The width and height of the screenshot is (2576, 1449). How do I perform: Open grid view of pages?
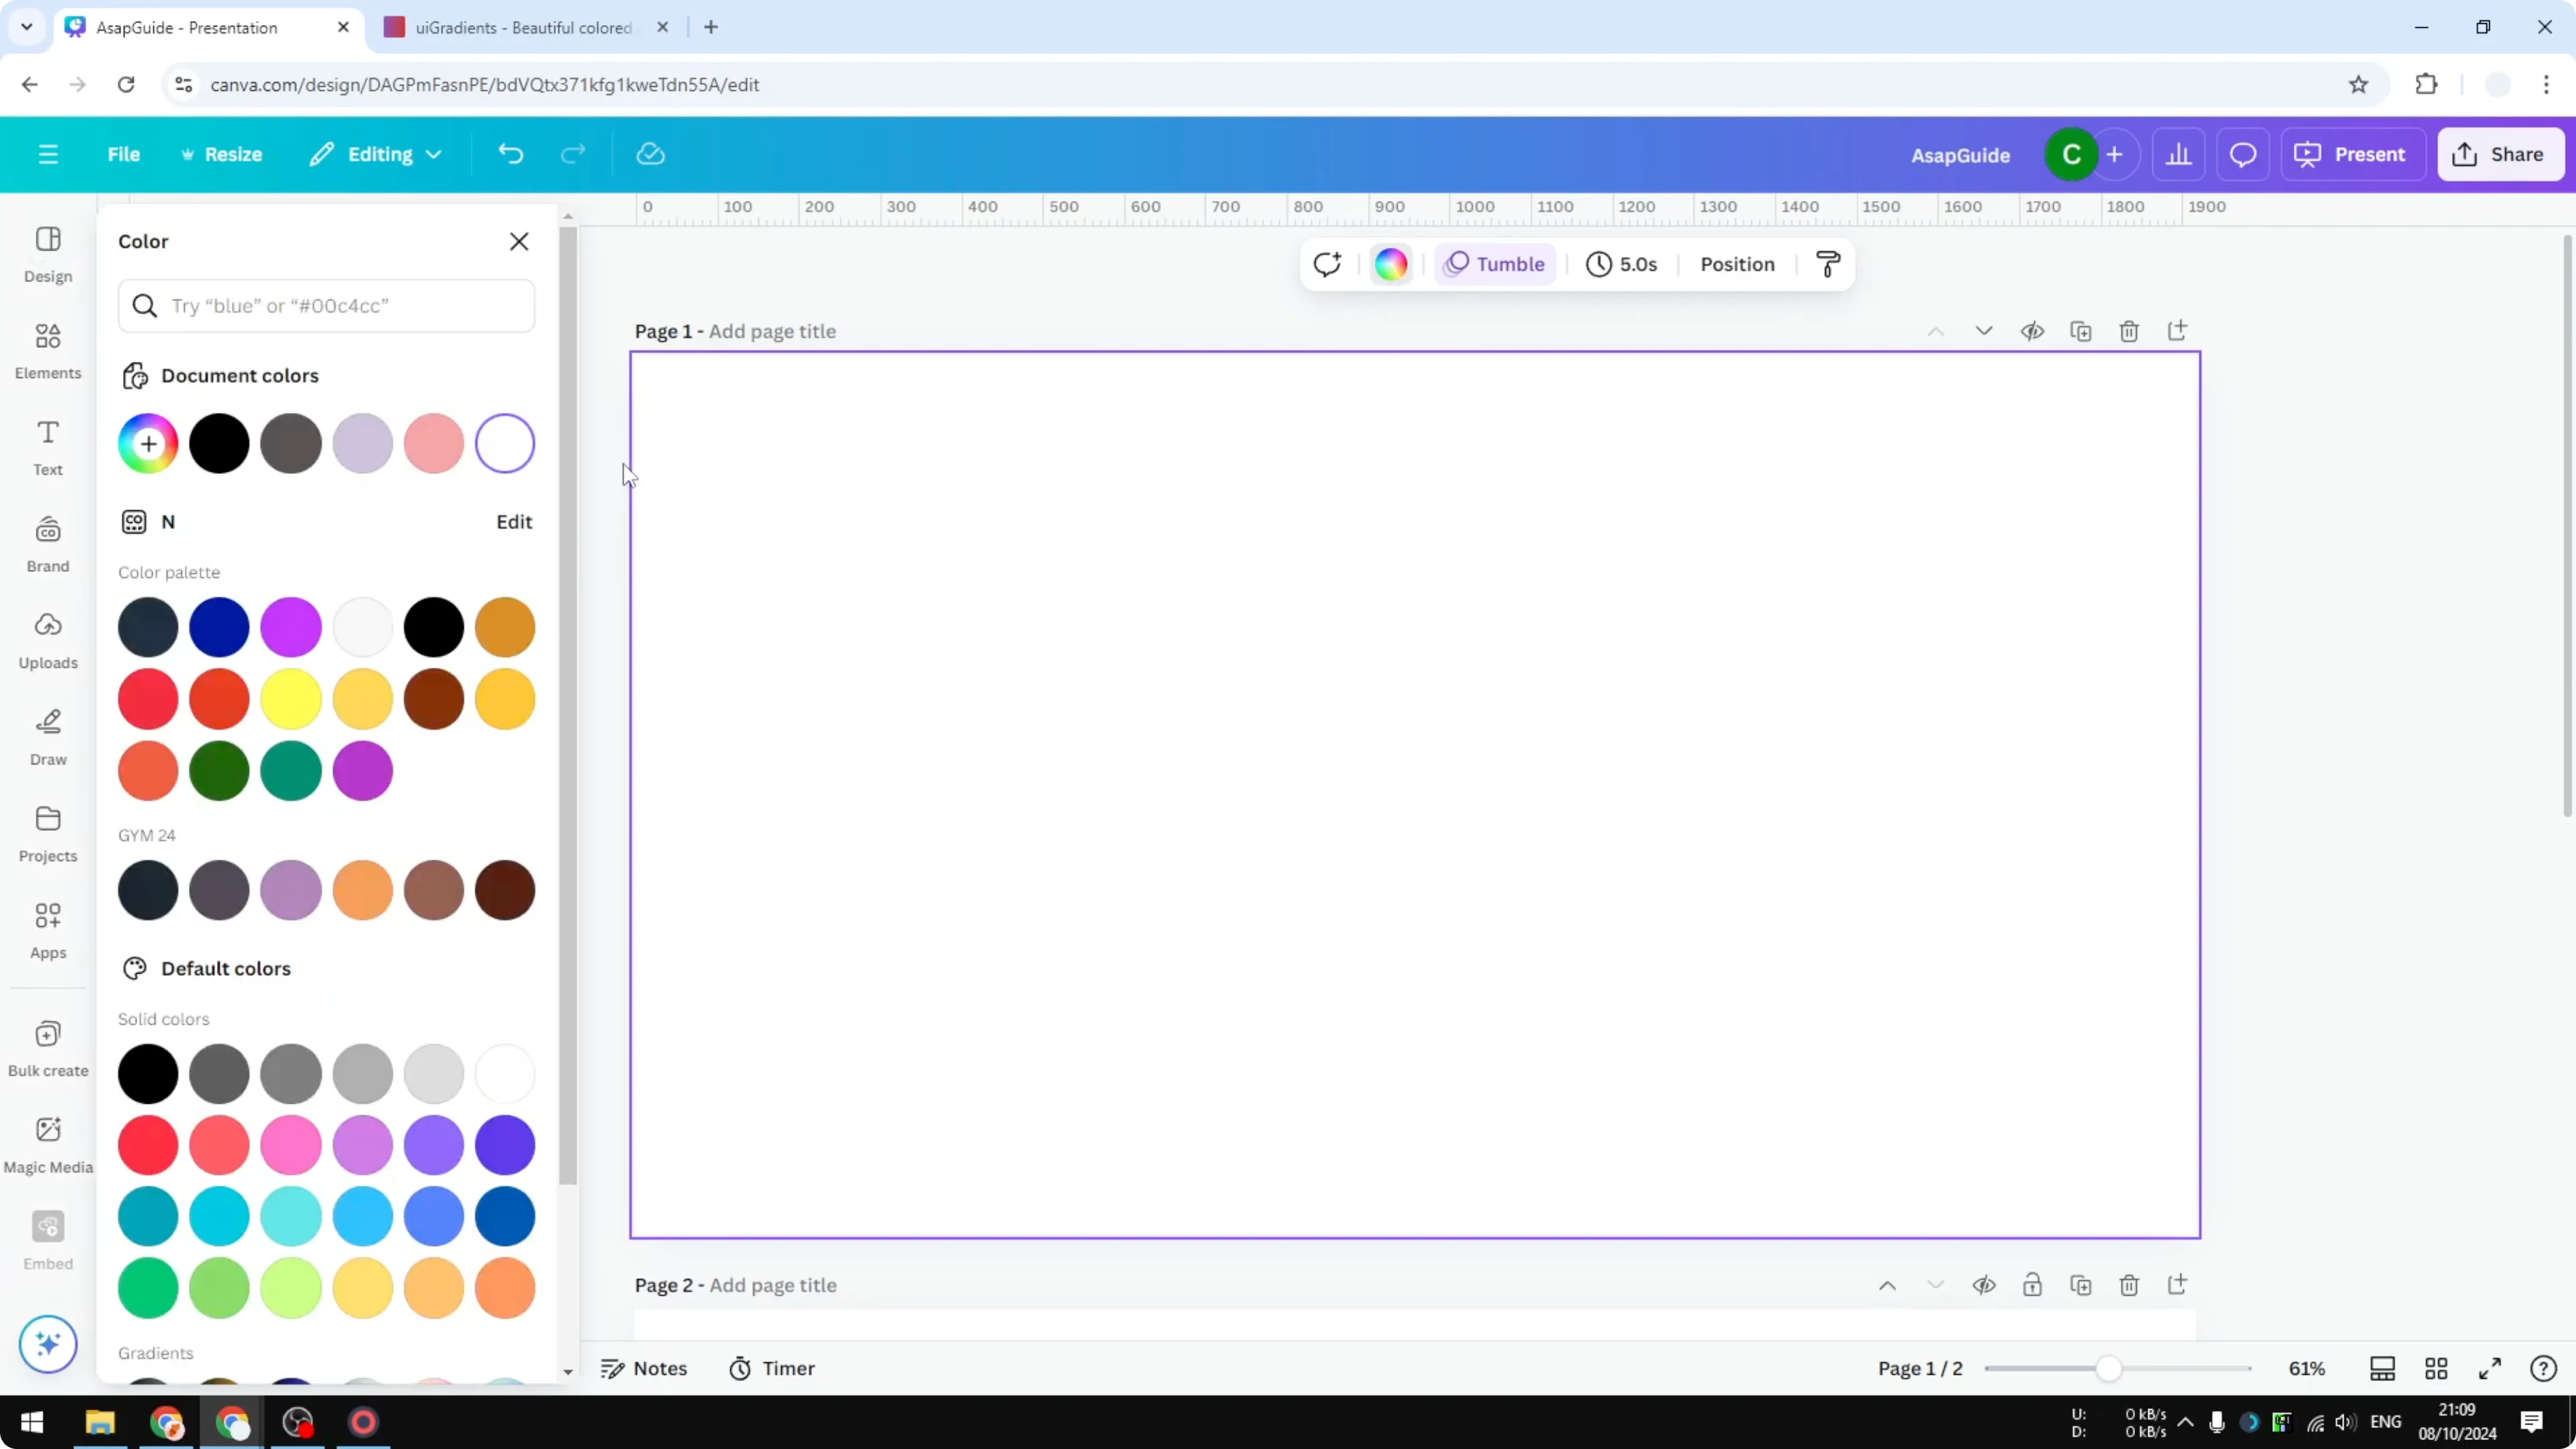pyautogui.click(x=2436, y=1368)
